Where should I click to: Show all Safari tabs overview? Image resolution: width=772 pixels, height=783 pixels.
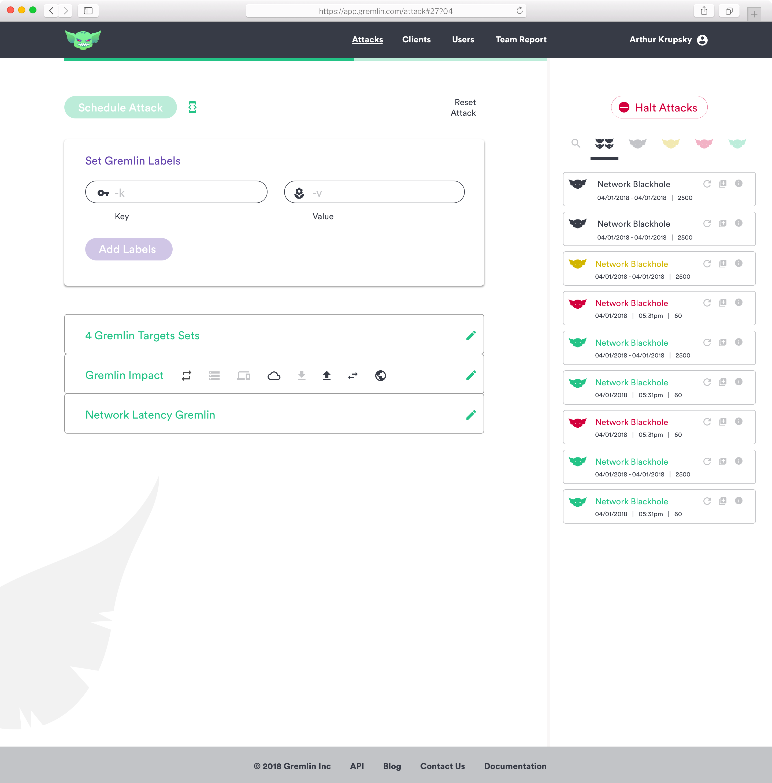click(729, 11)
